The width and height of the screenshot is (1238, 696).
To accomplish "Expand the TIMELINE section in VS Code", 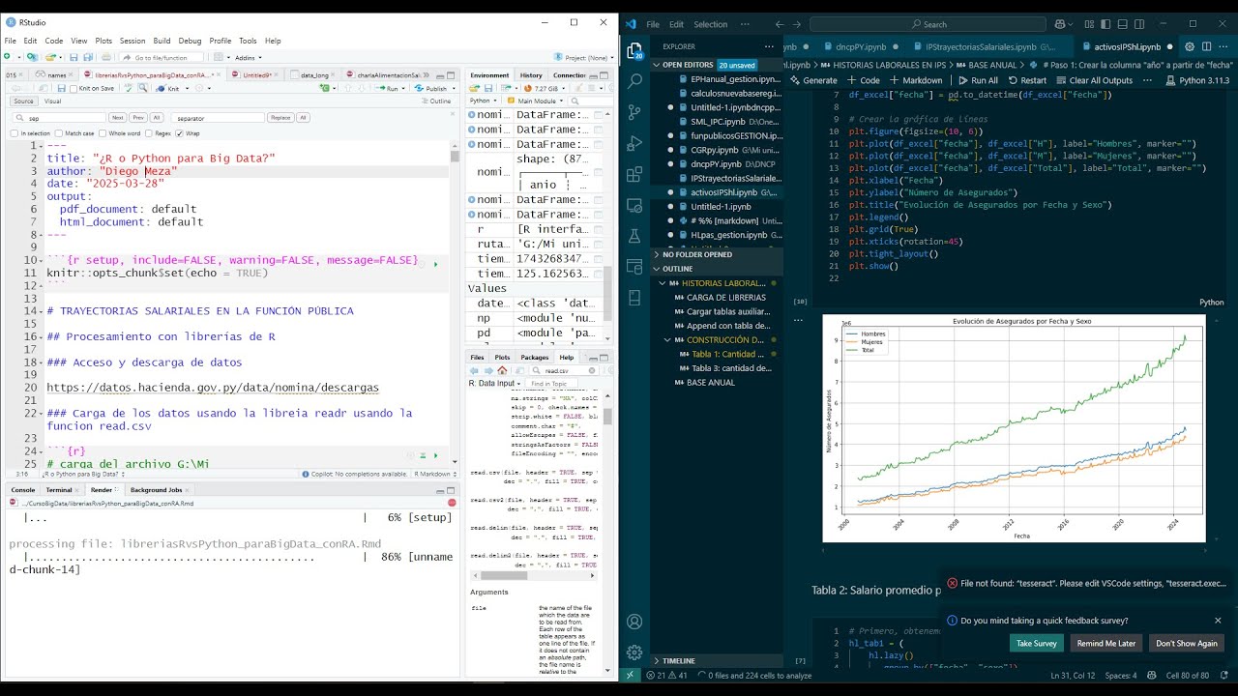I will click(x=677, y=661).
